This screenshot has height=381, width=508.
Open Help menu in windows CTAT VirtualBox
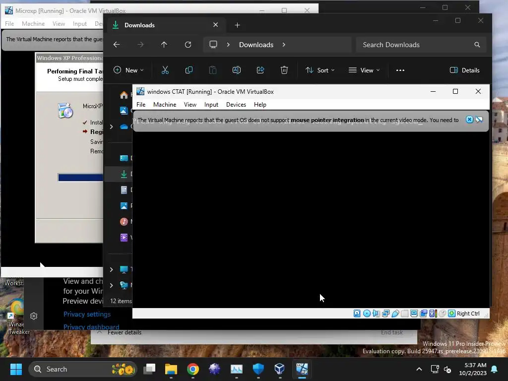coord(260,104)
